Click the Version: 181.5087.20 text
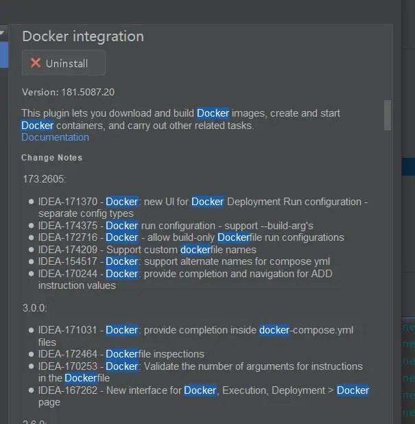The height and width of the screenshot is (424, 415). [68, 92]
